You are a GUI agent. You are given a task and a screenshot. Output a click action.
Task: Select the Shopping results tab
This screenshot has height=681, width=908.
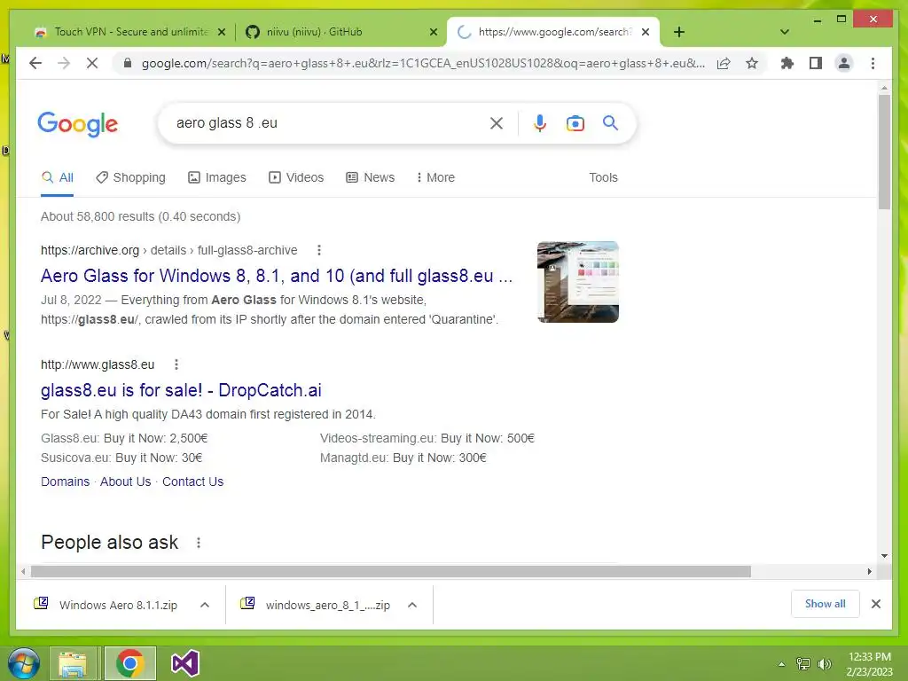click(131, 177)
